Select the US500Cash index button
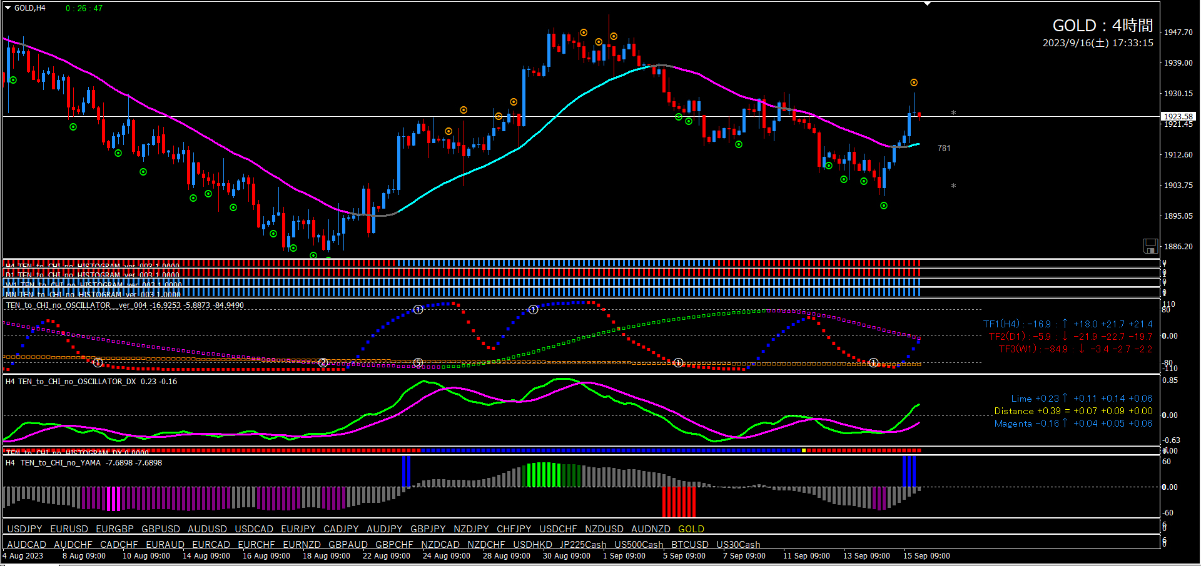Viewport: 1201px width, 566px height. pos(639,545)
